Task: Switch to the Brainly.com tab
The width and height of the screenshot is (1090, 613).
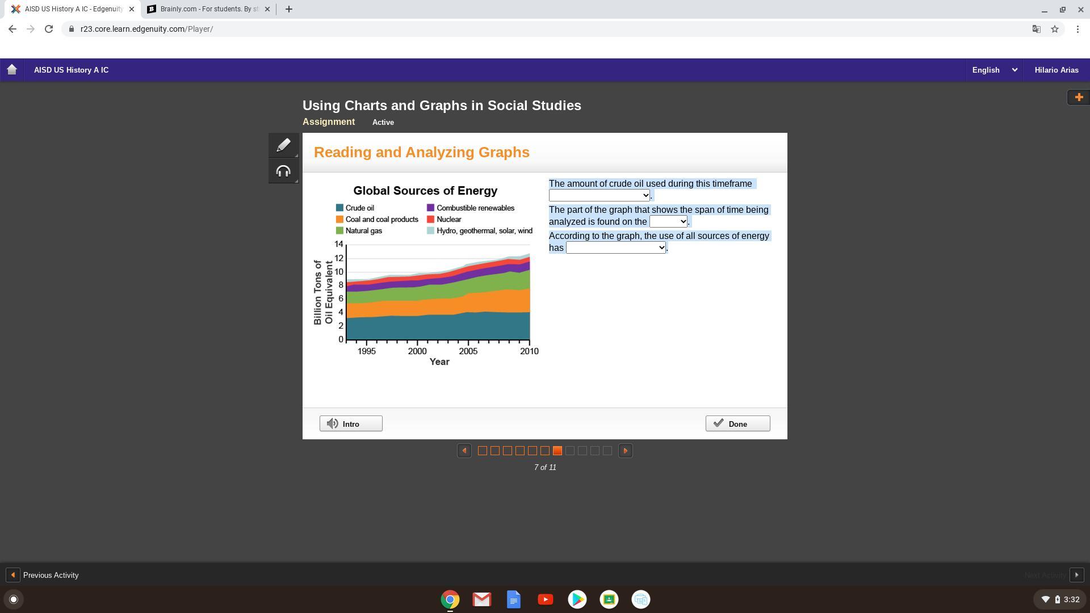Action: (208, 9)
